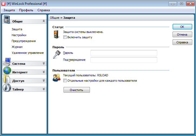Enable the Включить защиту checkbox
Screen dimensions: 196x136
click(x=65, y=37)
